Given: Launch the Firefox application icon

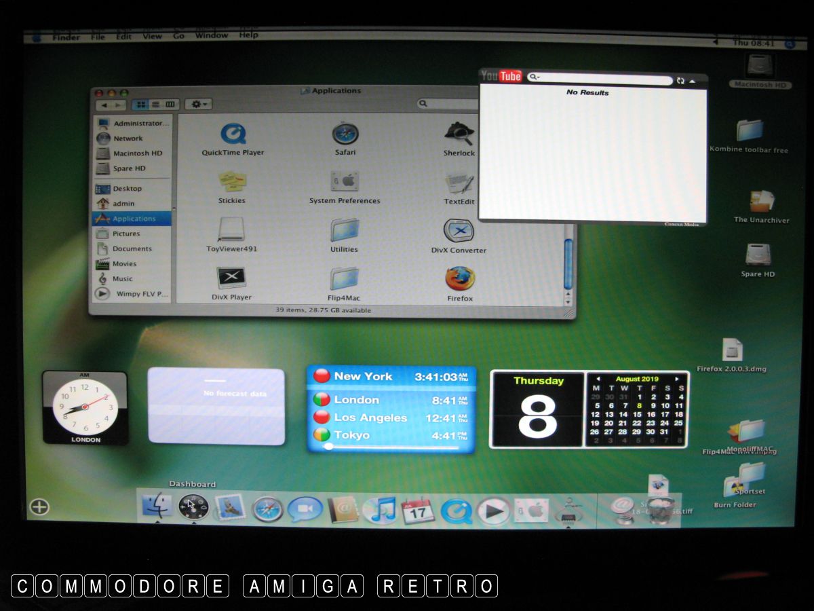Looking at the screenshot, I should (460, 279).
